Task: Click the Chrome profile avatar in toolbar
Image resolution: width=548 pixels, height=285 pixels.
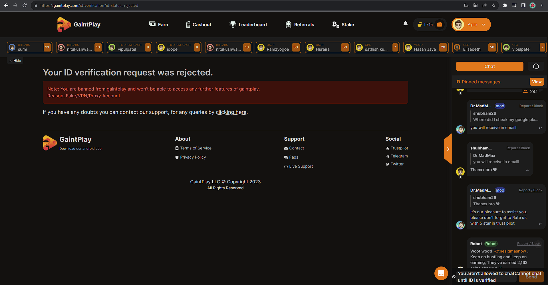Action: [x=533, y=5]
